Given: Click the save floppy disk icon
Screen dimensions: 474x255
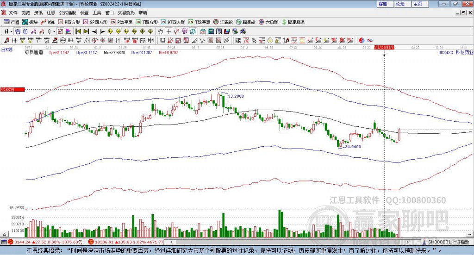Looking at the screenshot, I should coord(227,31).
